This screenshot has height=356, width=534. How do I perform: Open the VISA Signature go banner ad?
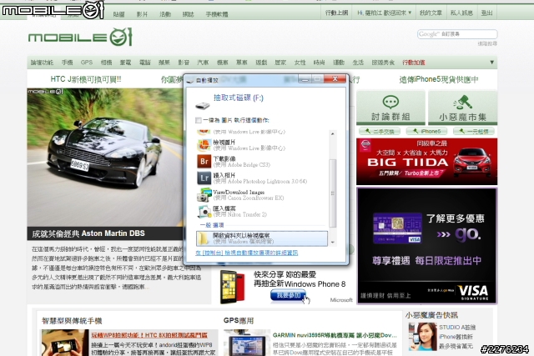tap(426, 245)
